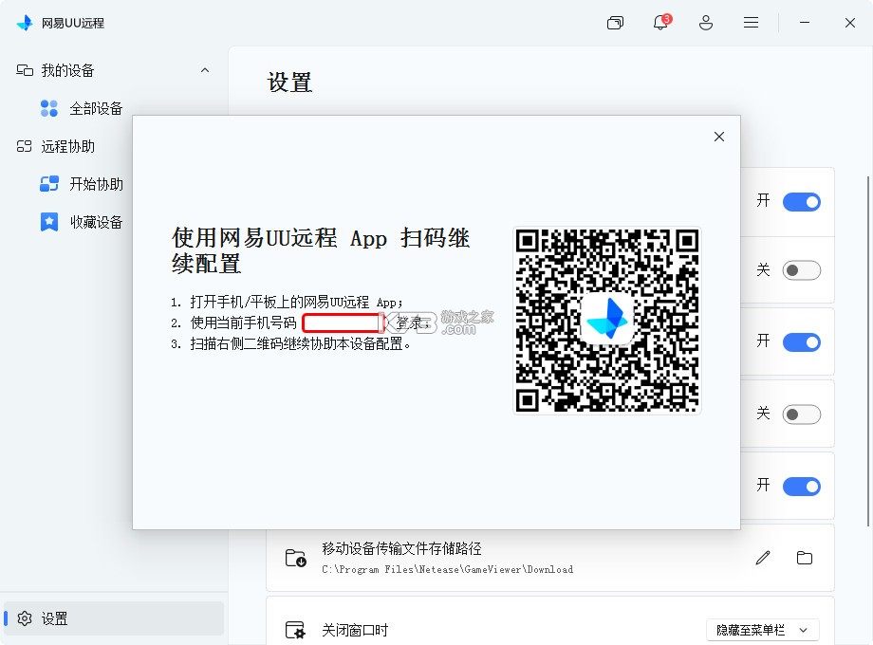Turn on the first 关 toggle switch
The image size is (873, 645).
click(802, 270)
